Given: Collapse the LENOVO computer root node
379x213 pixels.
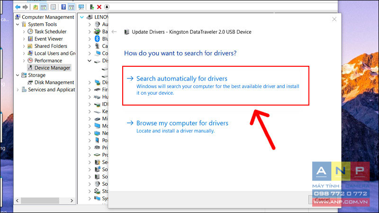Looking at the screenshot, I should click(82, 17).
